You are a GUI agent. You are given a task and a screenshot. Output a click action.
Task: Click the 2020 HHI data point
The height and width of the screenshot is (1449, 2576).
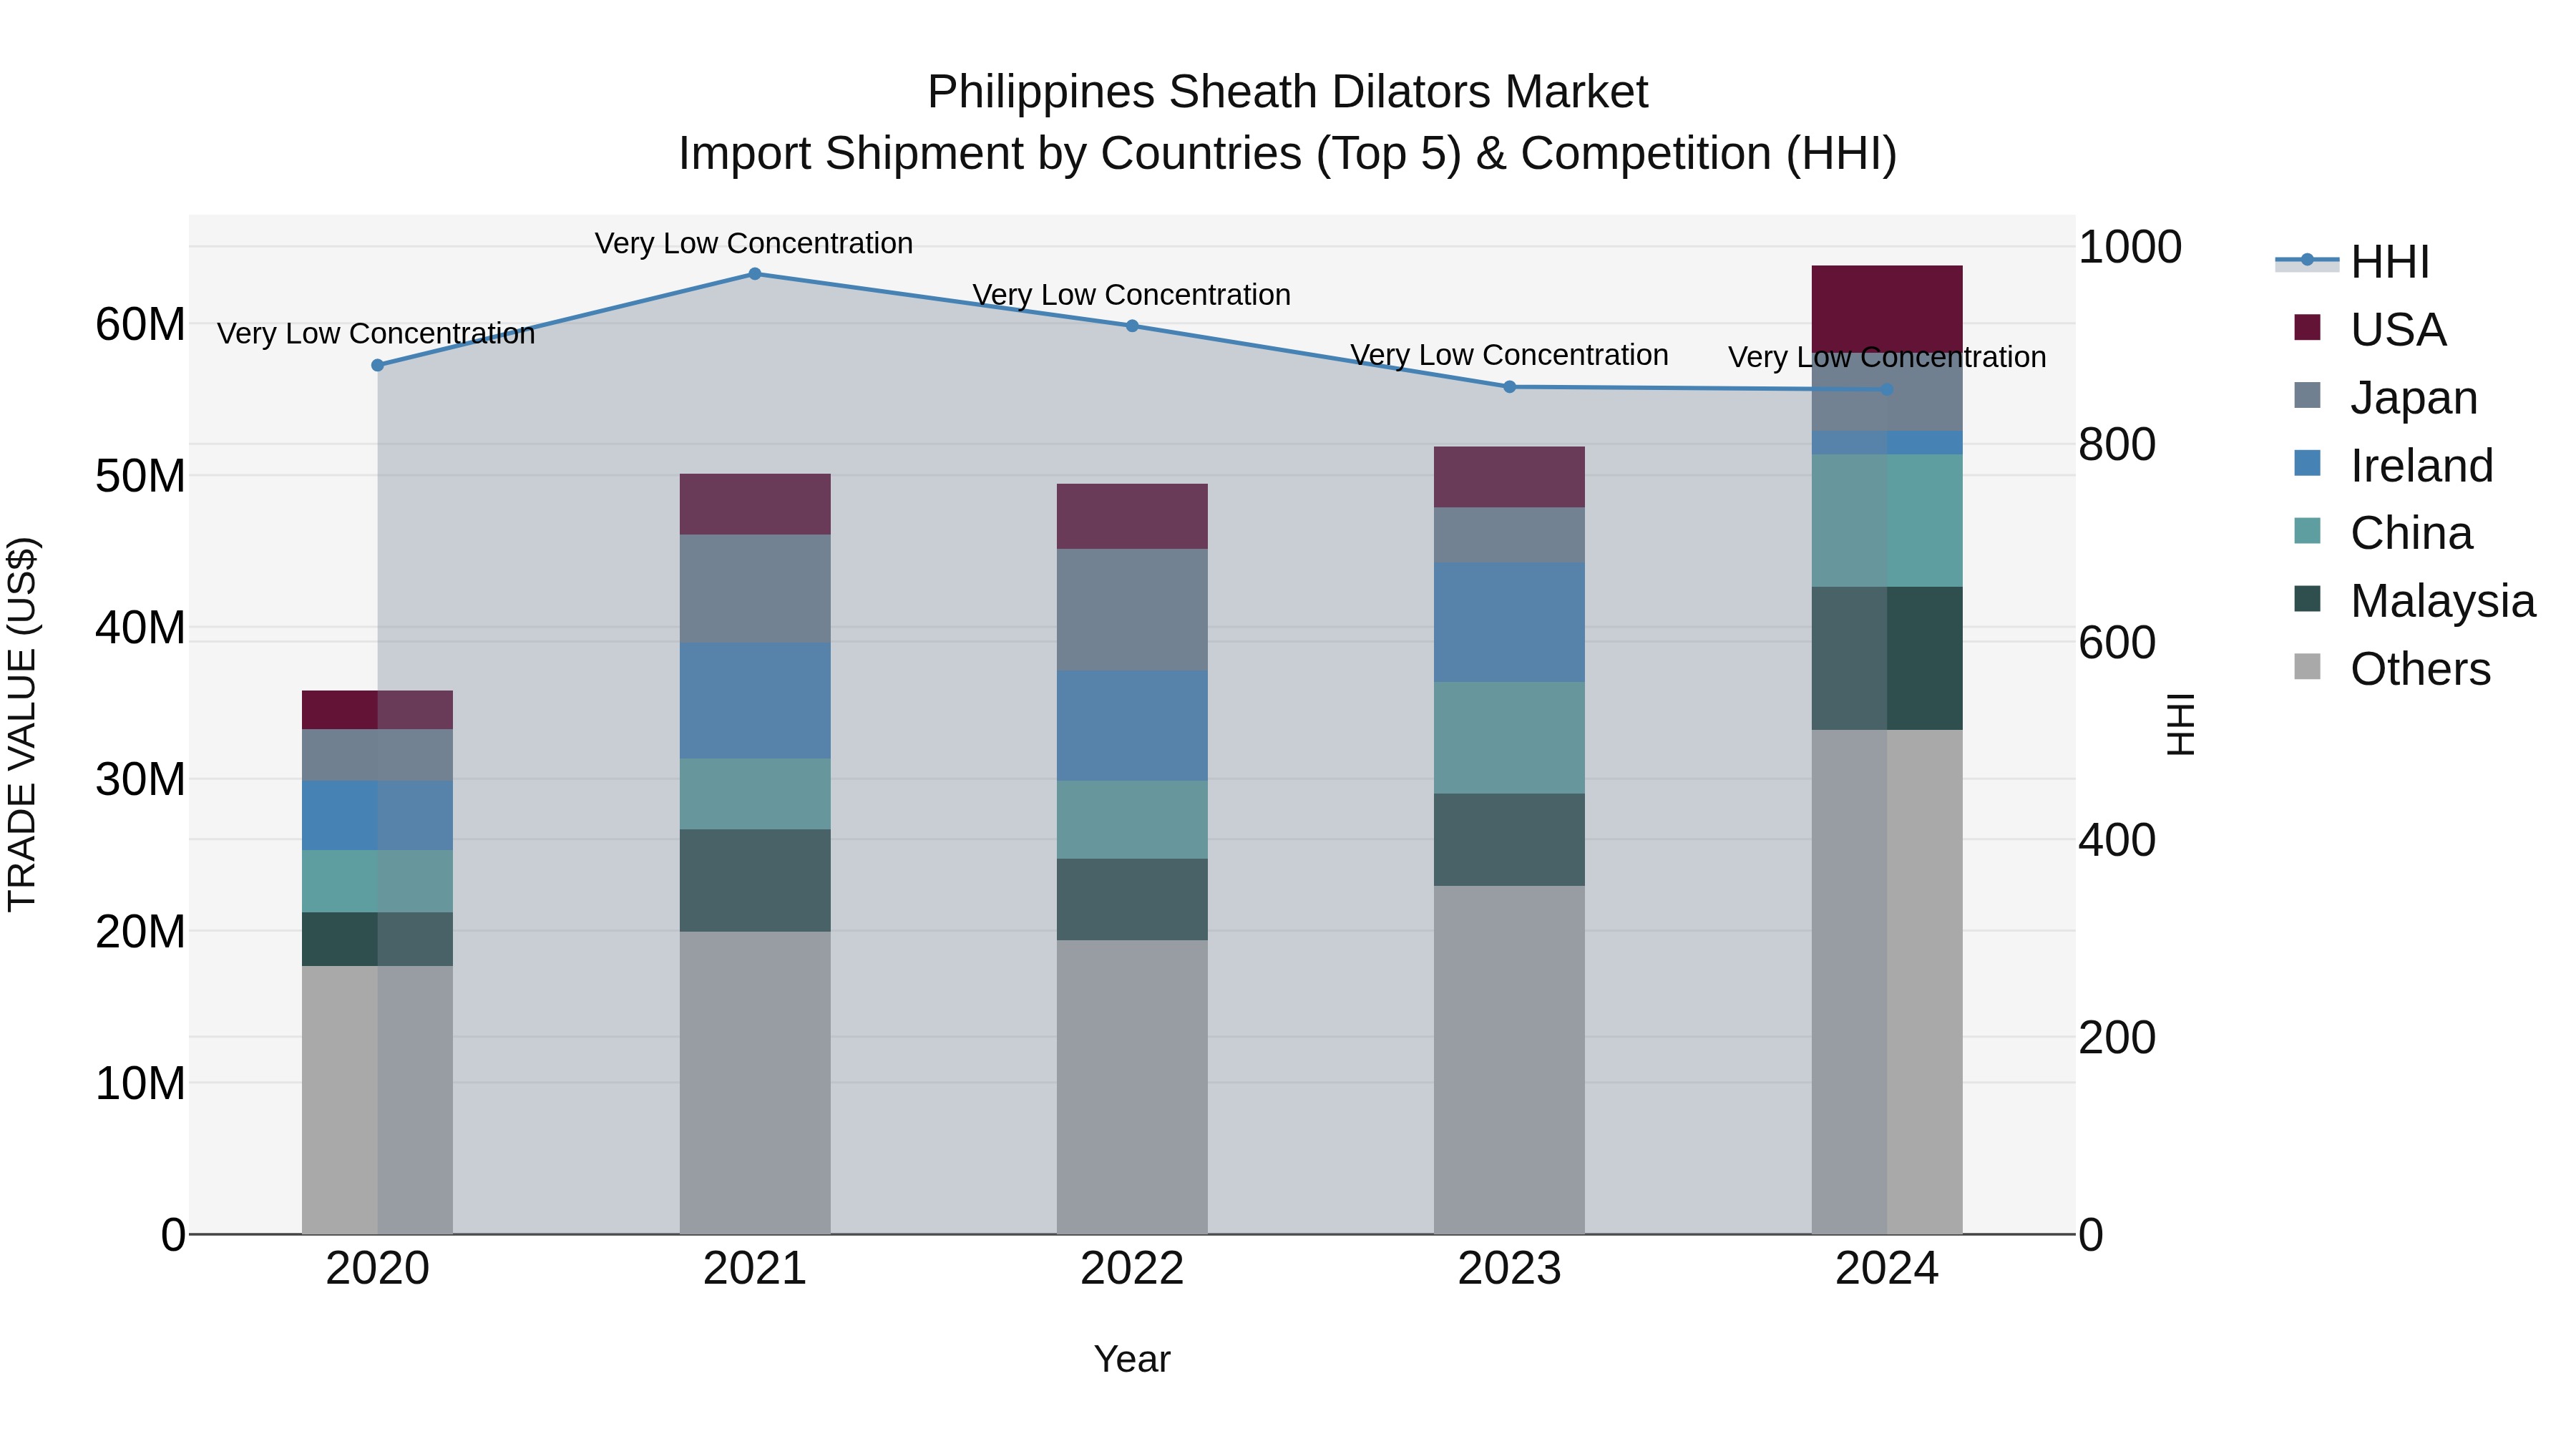377,366
